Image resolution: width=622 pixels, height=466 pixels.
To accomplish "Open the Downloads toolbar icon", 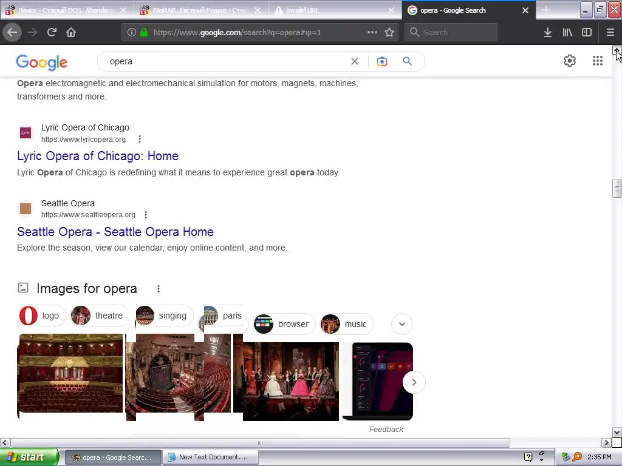I will click(548, 32).
